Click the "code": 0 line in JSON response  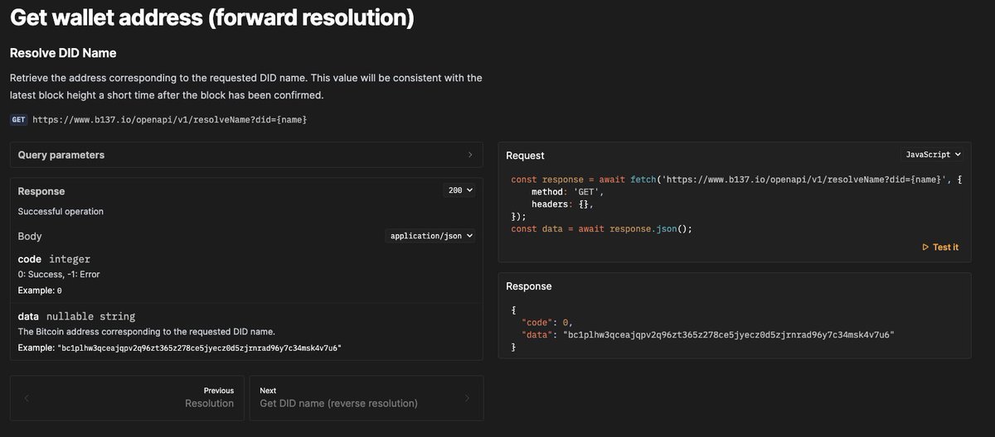547,322
